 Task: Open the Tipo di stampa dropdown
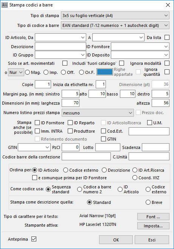(115, 16)
